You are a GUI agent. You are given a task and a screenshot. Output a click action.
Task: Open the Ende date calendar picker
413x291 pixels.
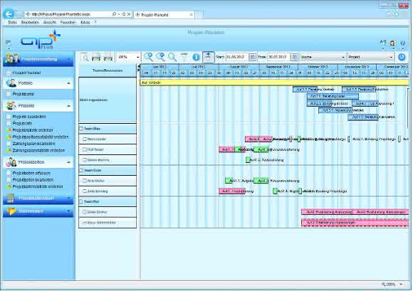294,57
